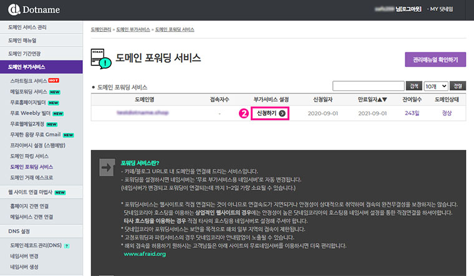The image size is (474, 276).
Task: Click the domain forwarding service header icon
Action: [x=101, y=58]
